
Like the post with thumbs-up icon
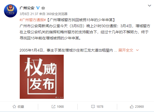[132, 106]
